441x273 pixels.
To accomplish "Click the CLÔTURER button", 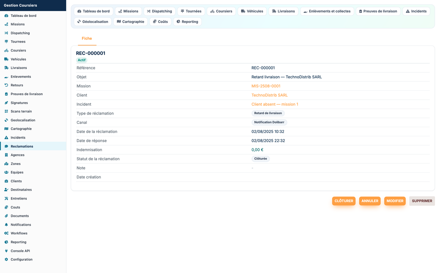I will (344, 201).
